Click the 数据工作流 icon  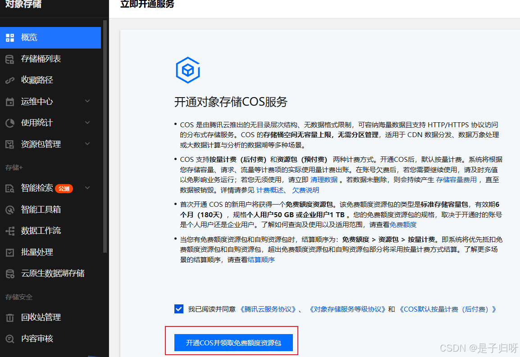[10, 231]
